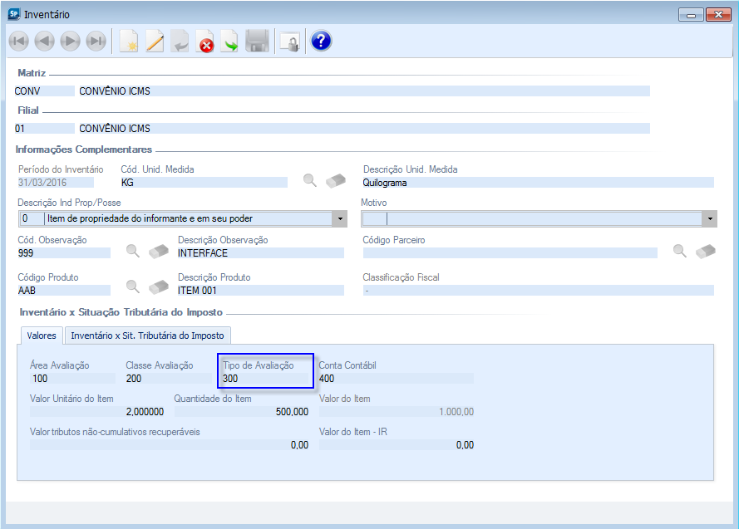
Task: Click the Valor Unitário do Item field
Action: click(x=96, y=411)
